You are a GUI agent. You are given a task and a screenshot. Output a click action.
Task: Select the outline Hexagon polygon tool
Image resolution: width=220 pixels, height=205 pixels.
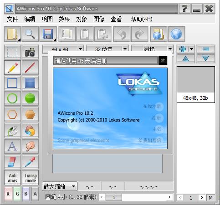pos(12,114)
